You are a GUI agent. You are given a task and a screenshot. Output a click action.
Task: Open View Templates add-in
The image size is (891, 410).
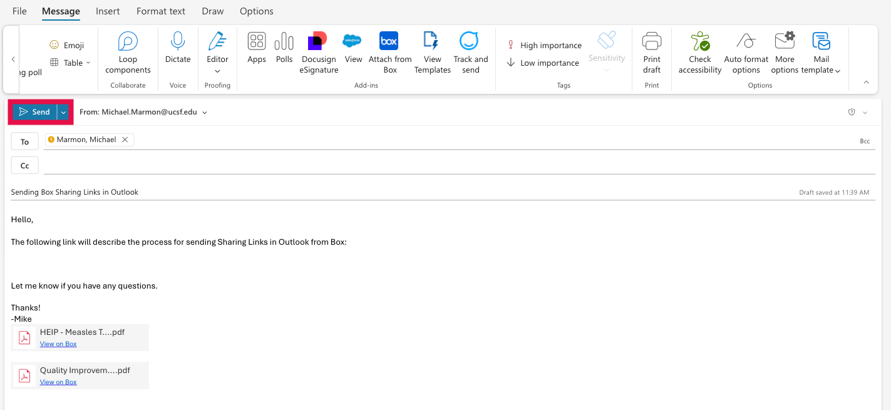[433, 53]
